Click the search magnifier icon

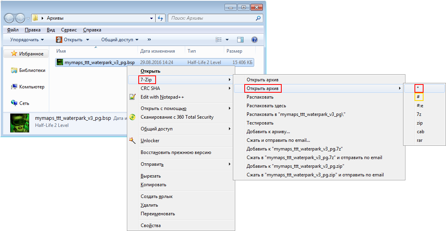pyautogui.click(x=258, y=18)
